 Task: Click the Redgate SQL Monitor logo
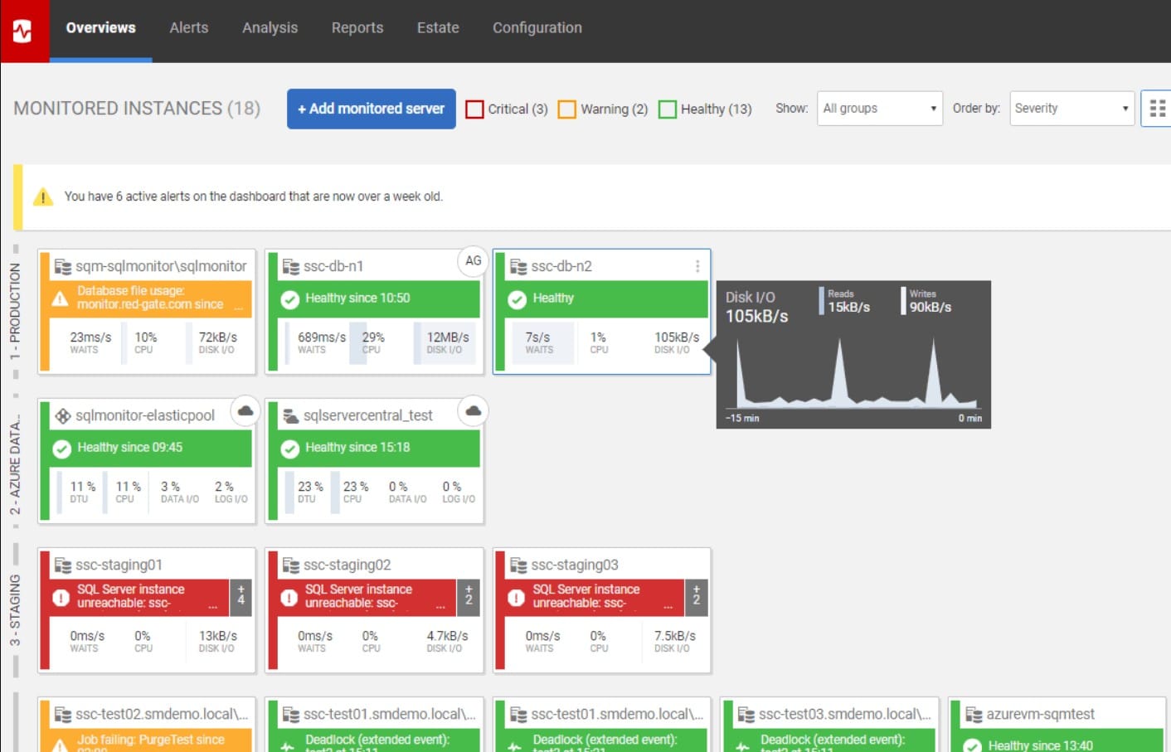pos(24,27)
